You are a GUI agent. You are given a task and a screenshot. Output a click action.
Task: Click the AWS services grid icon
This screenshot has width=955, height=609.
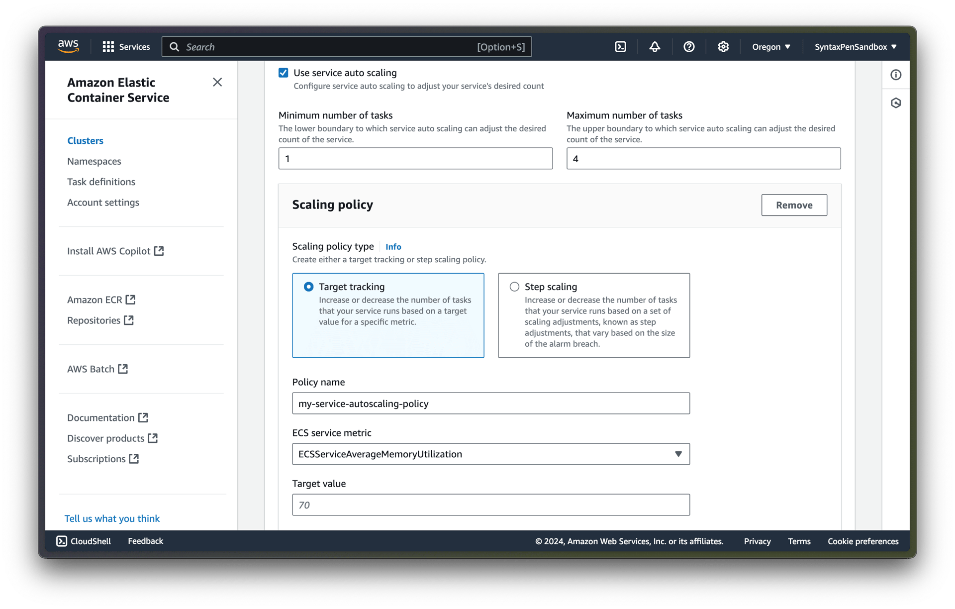(x=108, y=47)
